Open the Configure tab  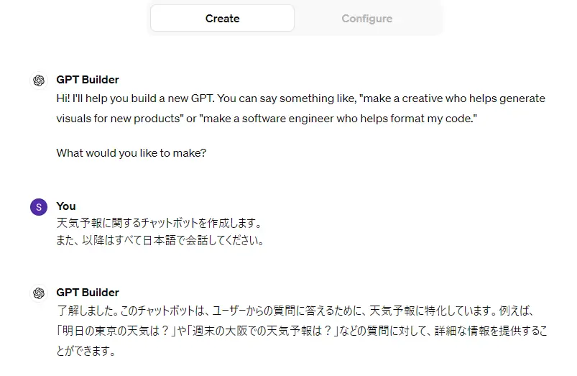[366, 19]
